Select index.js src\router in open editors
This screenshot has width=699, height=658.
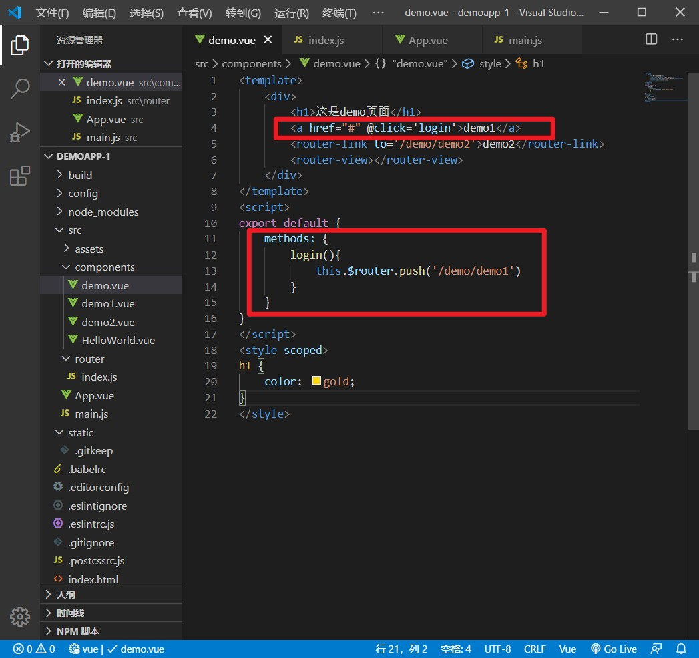tap(111, 100)
